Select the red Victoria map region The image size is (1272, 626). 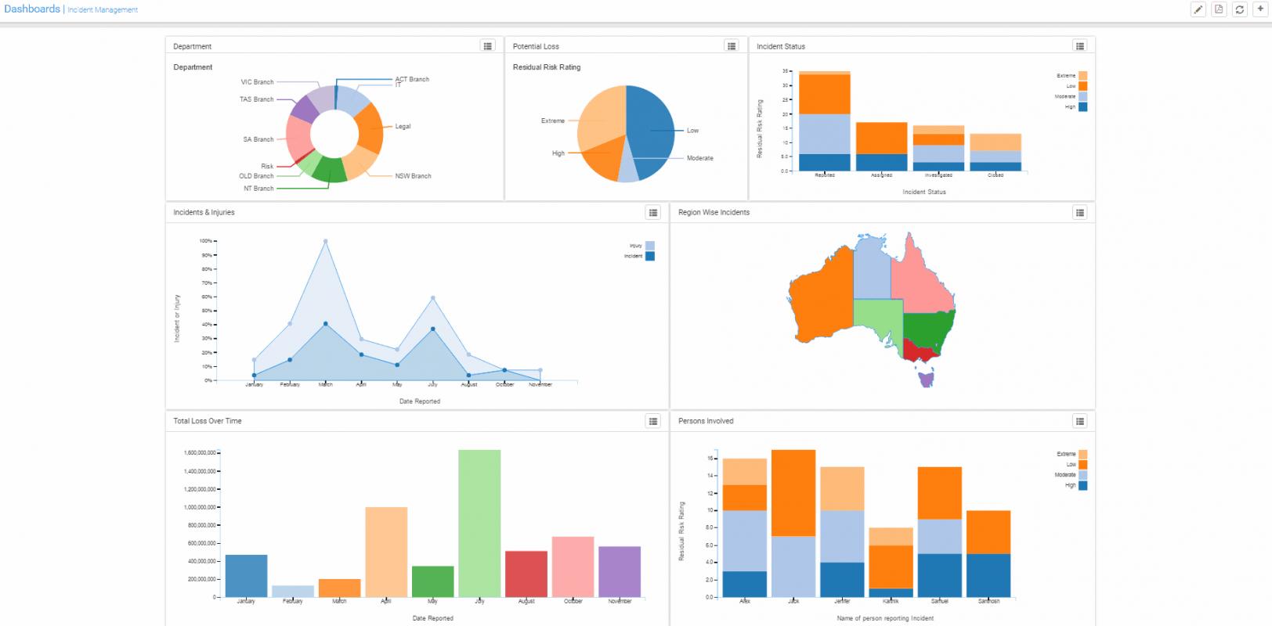coord(920,351)
